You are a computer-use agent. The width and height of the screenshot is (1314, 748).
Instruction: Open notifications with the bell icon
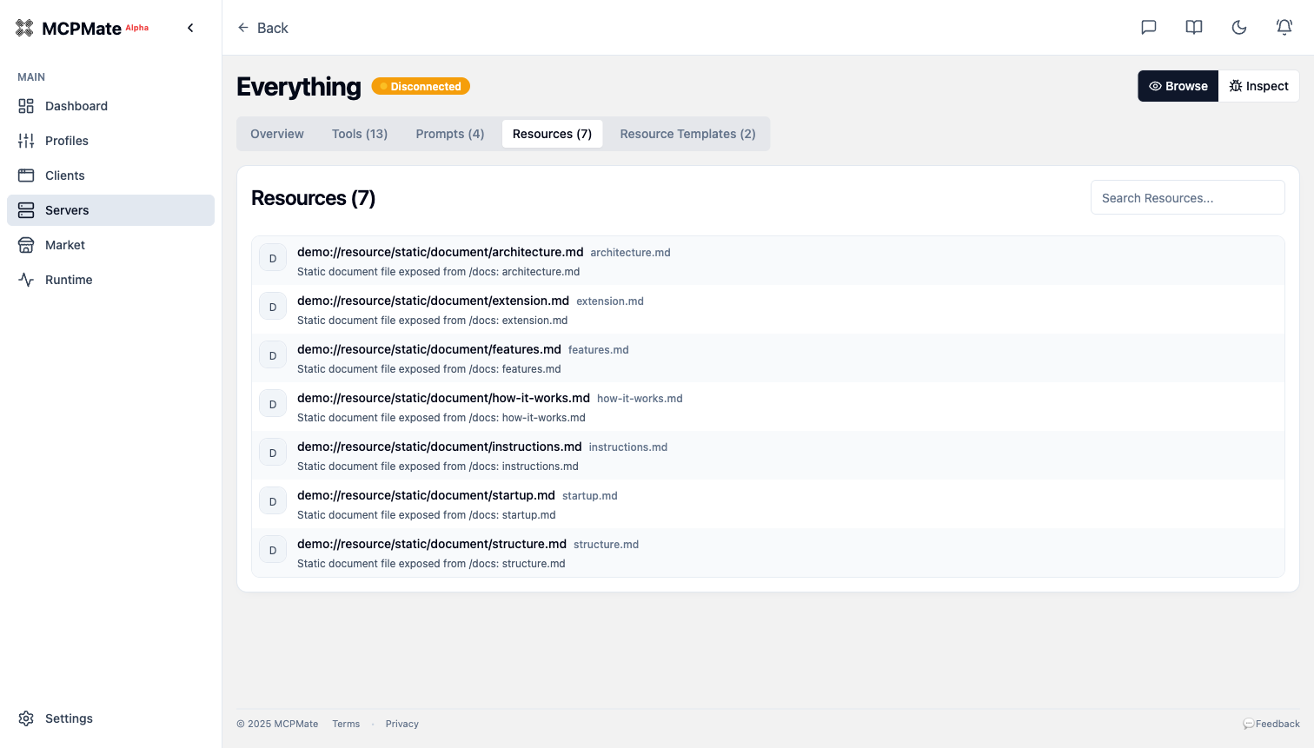1284,28
